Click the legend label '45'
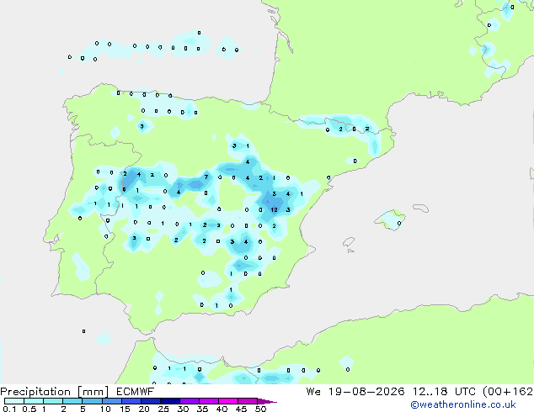534x412 pixels. pos(241,409)
